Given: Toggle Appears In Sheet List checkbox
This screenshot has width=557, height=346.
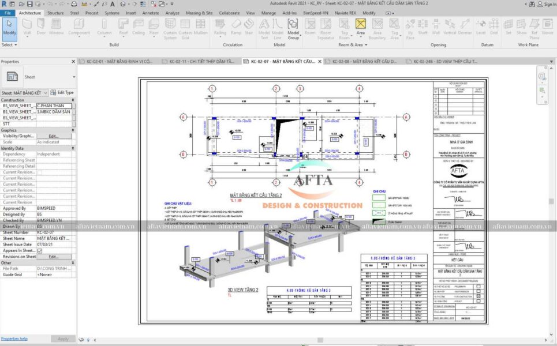Looking at the screenshot, I should coord(40,251).
